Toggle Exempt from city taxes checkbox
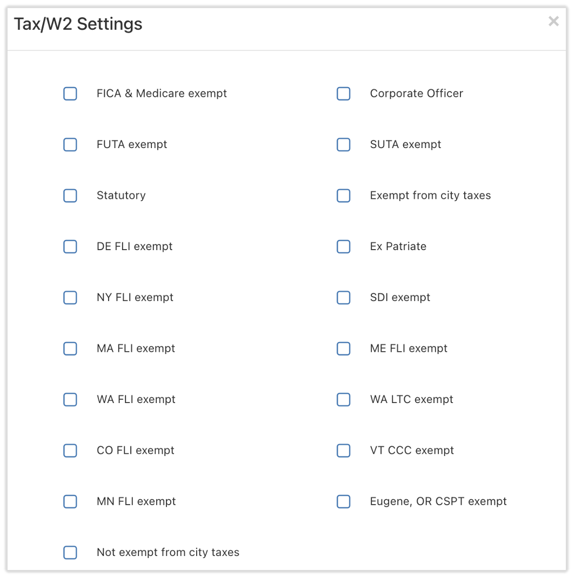Screen dimensions: 575x577 (344, 196)
